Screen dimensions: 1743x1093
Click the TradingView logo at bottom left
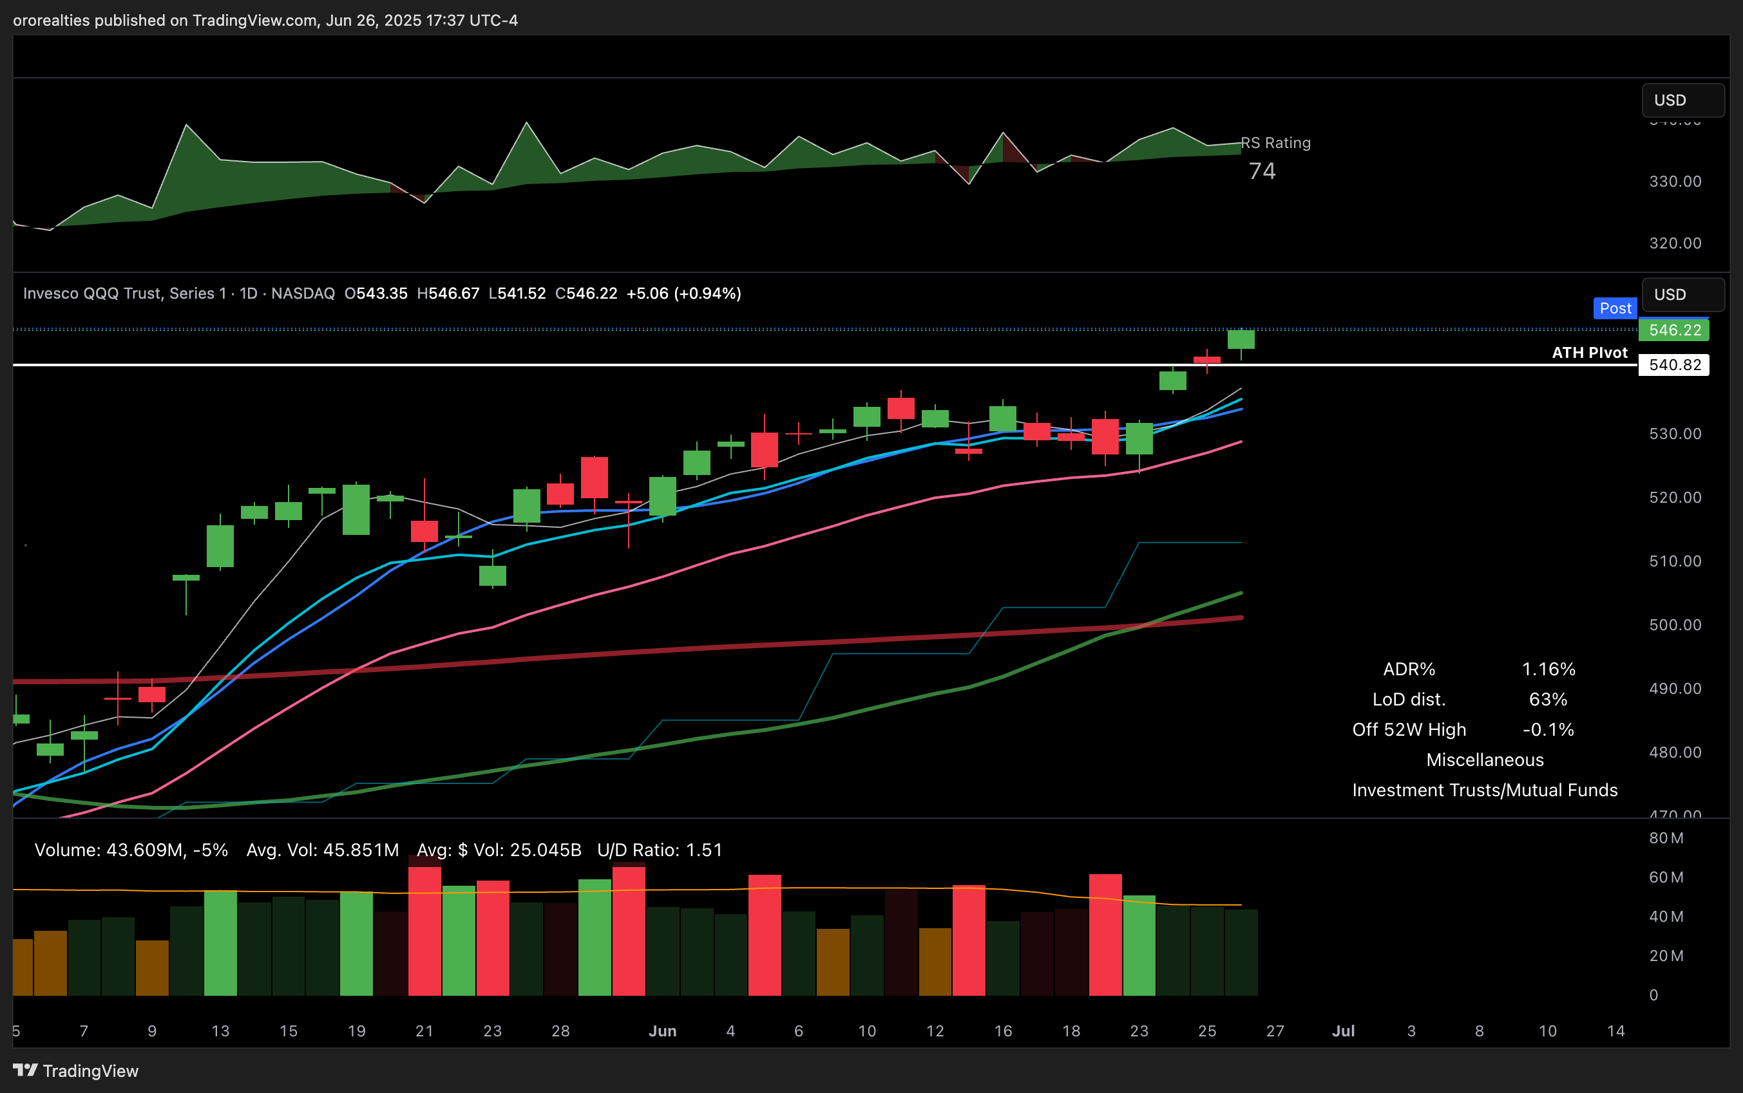tap(76, 1070)
